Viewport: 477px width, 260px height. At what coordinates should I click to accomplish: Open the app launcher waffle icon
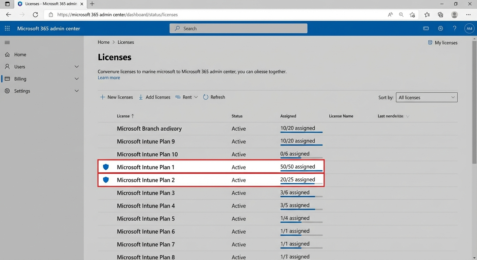click(7, 28)
